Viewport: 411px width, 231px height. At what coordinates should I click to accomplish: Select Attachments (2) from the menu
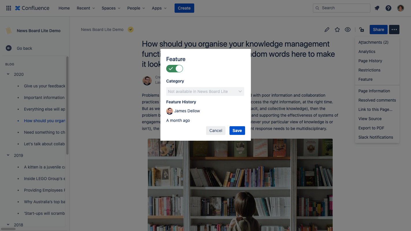pyautogui.click(x=377, y=42)
